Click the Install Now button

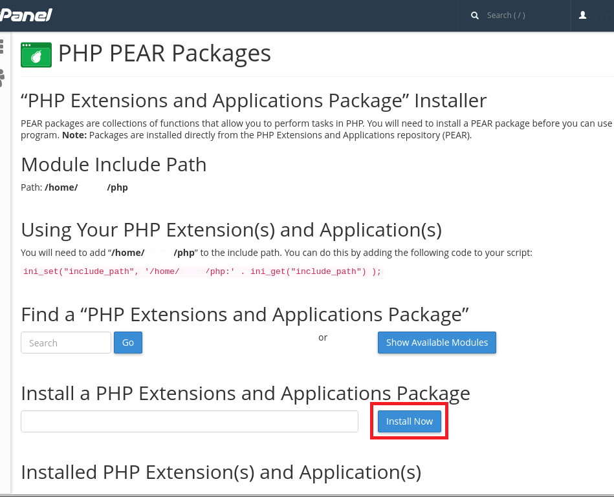pos(409,421)
